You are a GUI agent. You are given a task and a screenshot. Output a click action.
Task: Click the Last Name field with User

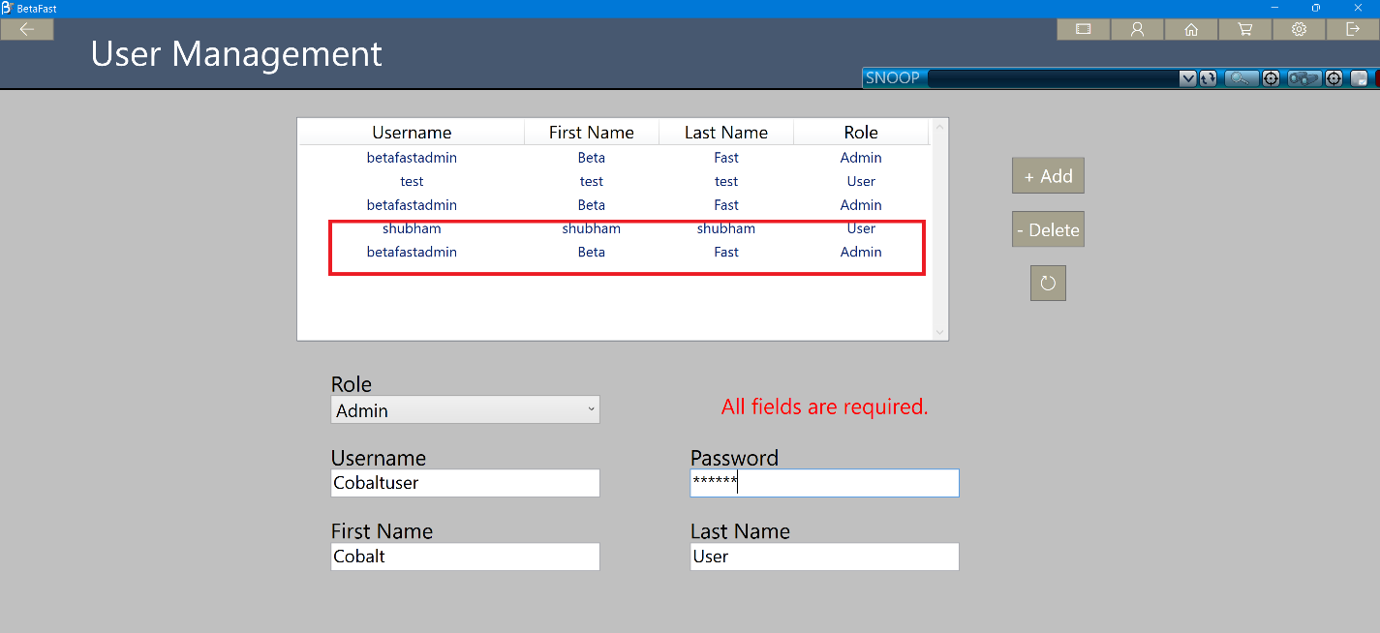(x=824, y=557)
